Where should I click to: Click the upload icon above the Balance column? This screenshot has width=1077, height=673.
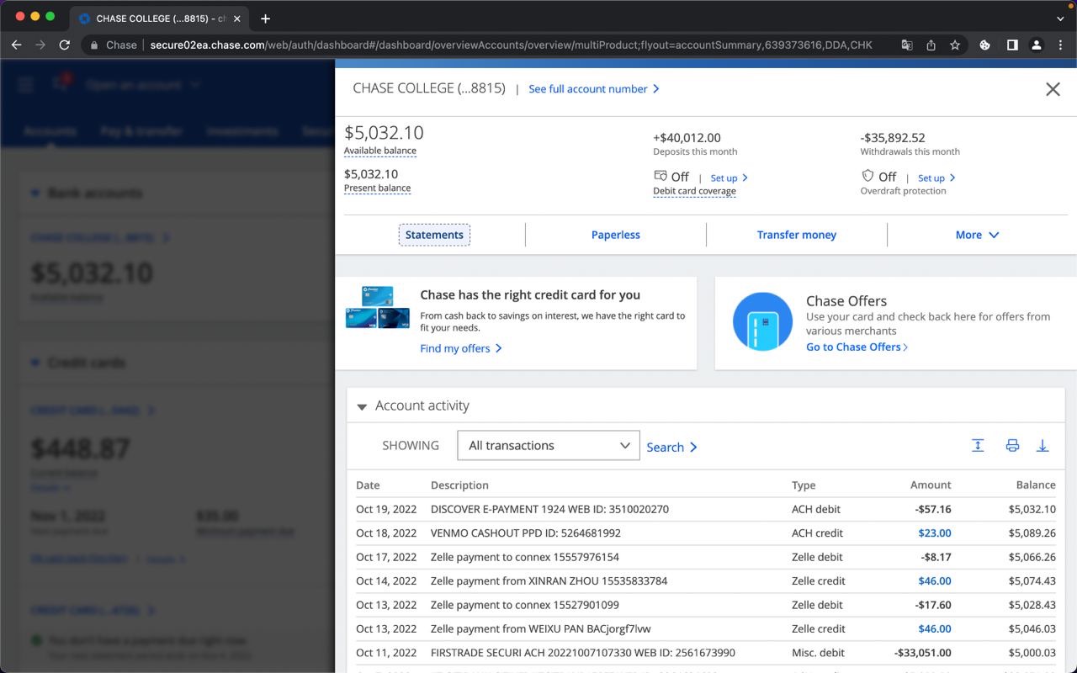pos(978,446)
